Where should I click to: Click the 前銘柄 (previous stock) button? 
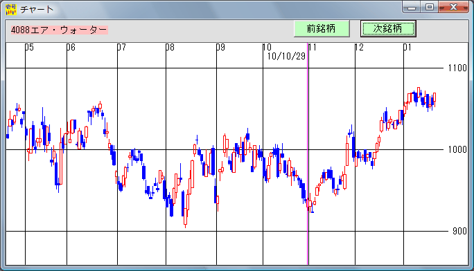click(x=322, y=28)
